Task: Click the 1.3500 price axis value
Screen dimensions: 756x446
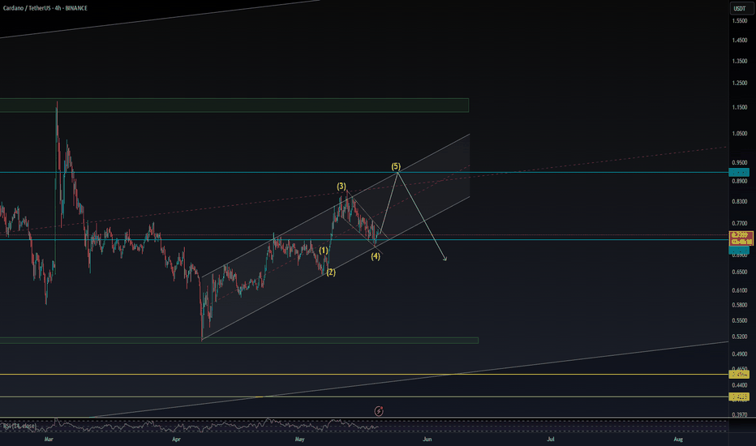Action: click(x=740, y=62)
